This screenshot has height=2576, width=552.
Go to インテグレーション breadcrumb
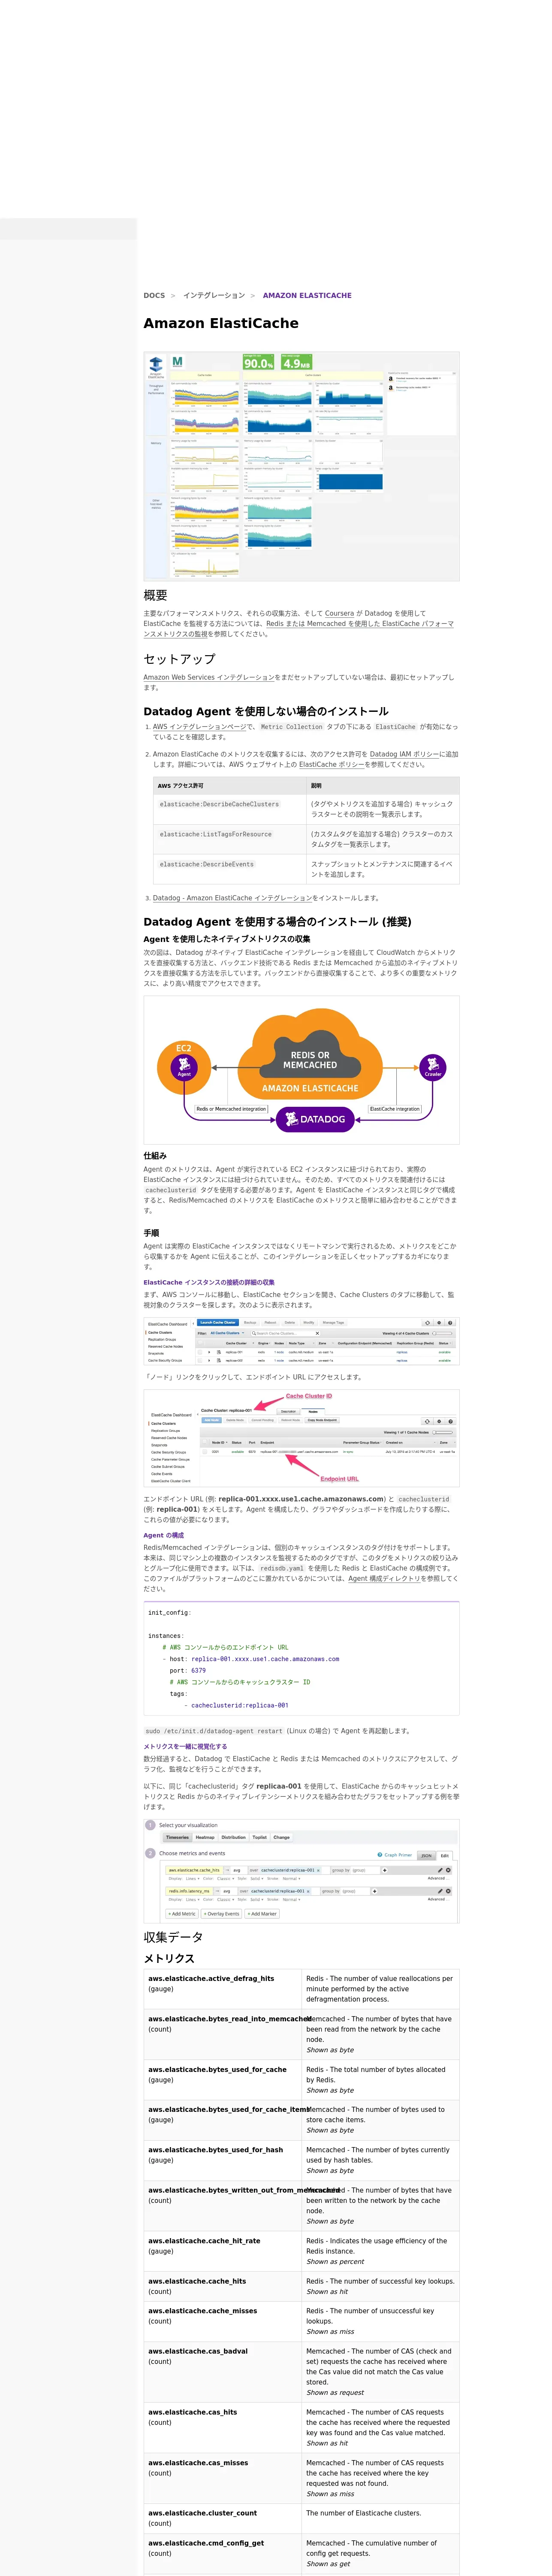pos(214,295)
